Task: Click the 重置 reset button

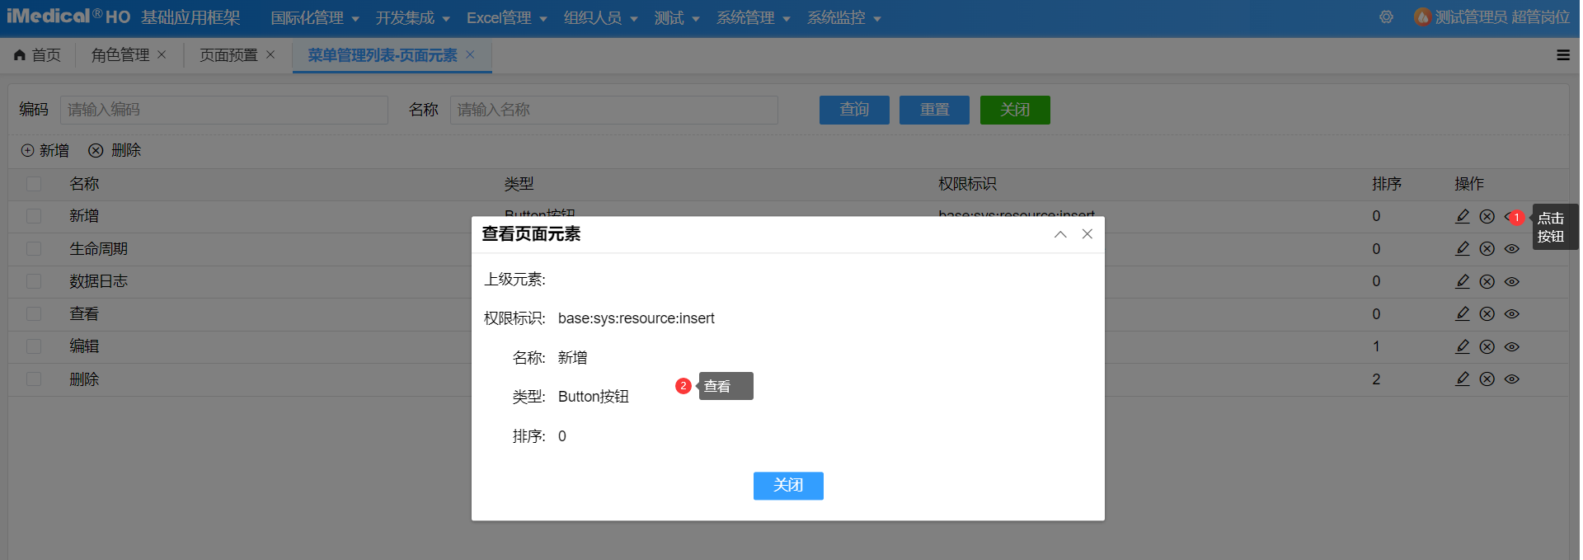Action: pos(934,110)
